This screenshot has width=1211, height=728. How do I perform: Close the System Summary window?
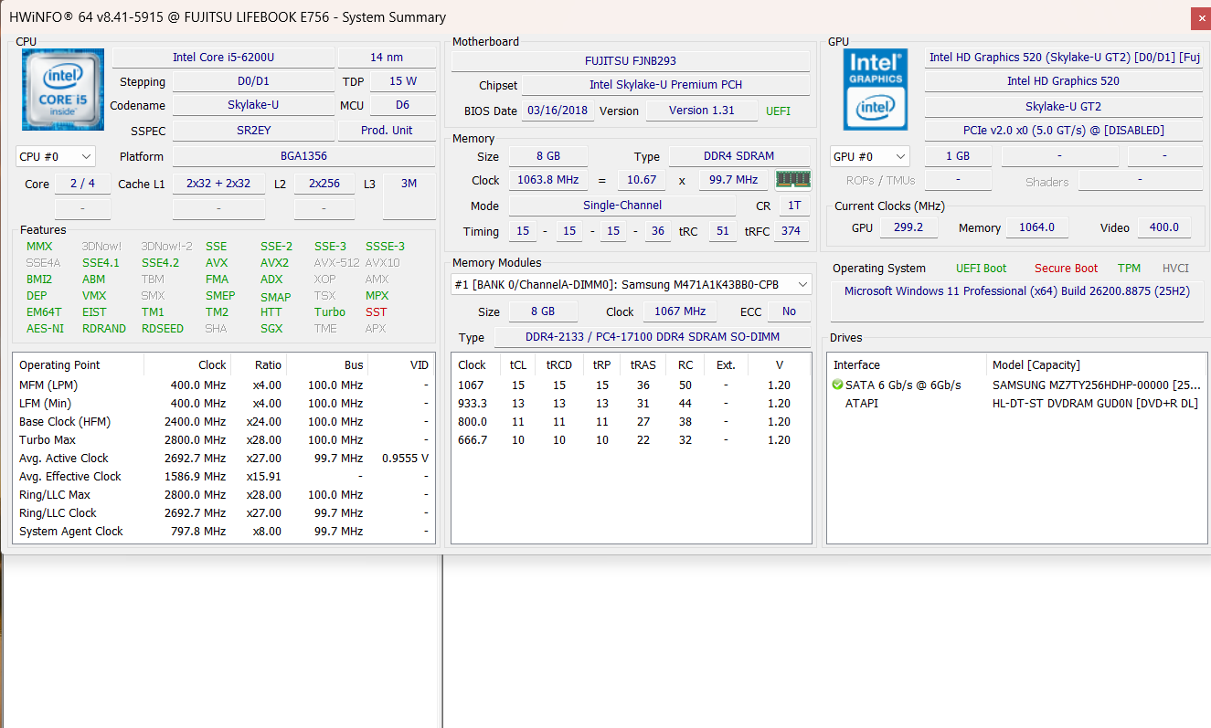point(1200,18)
